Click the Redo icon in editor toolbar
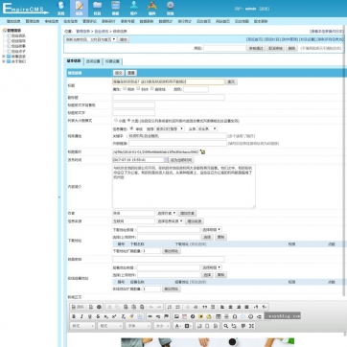Viewport: 347px width, 347px height. pos(159,307)
